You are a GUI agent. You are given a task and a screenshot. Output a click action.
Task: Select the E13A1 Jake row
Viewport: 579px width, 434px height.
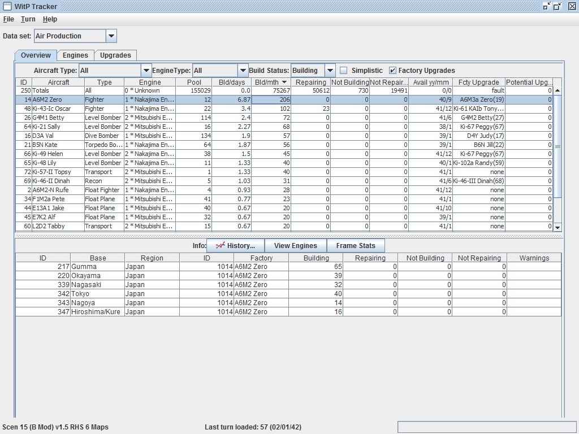[284, 208]
